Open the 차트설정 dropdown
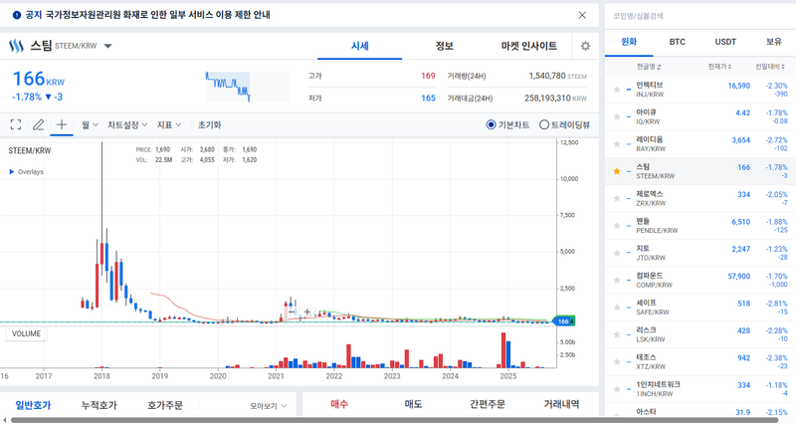The height and width of the screenshot is (424, 796). point(127,125)
